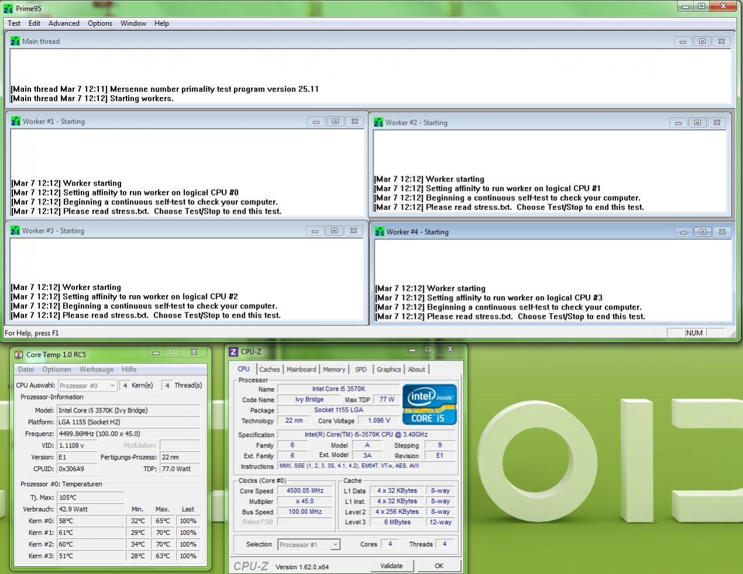The image size is (743, 574).
Task: Minimize the Worker #2 window
Action: (x=678, y=123)
